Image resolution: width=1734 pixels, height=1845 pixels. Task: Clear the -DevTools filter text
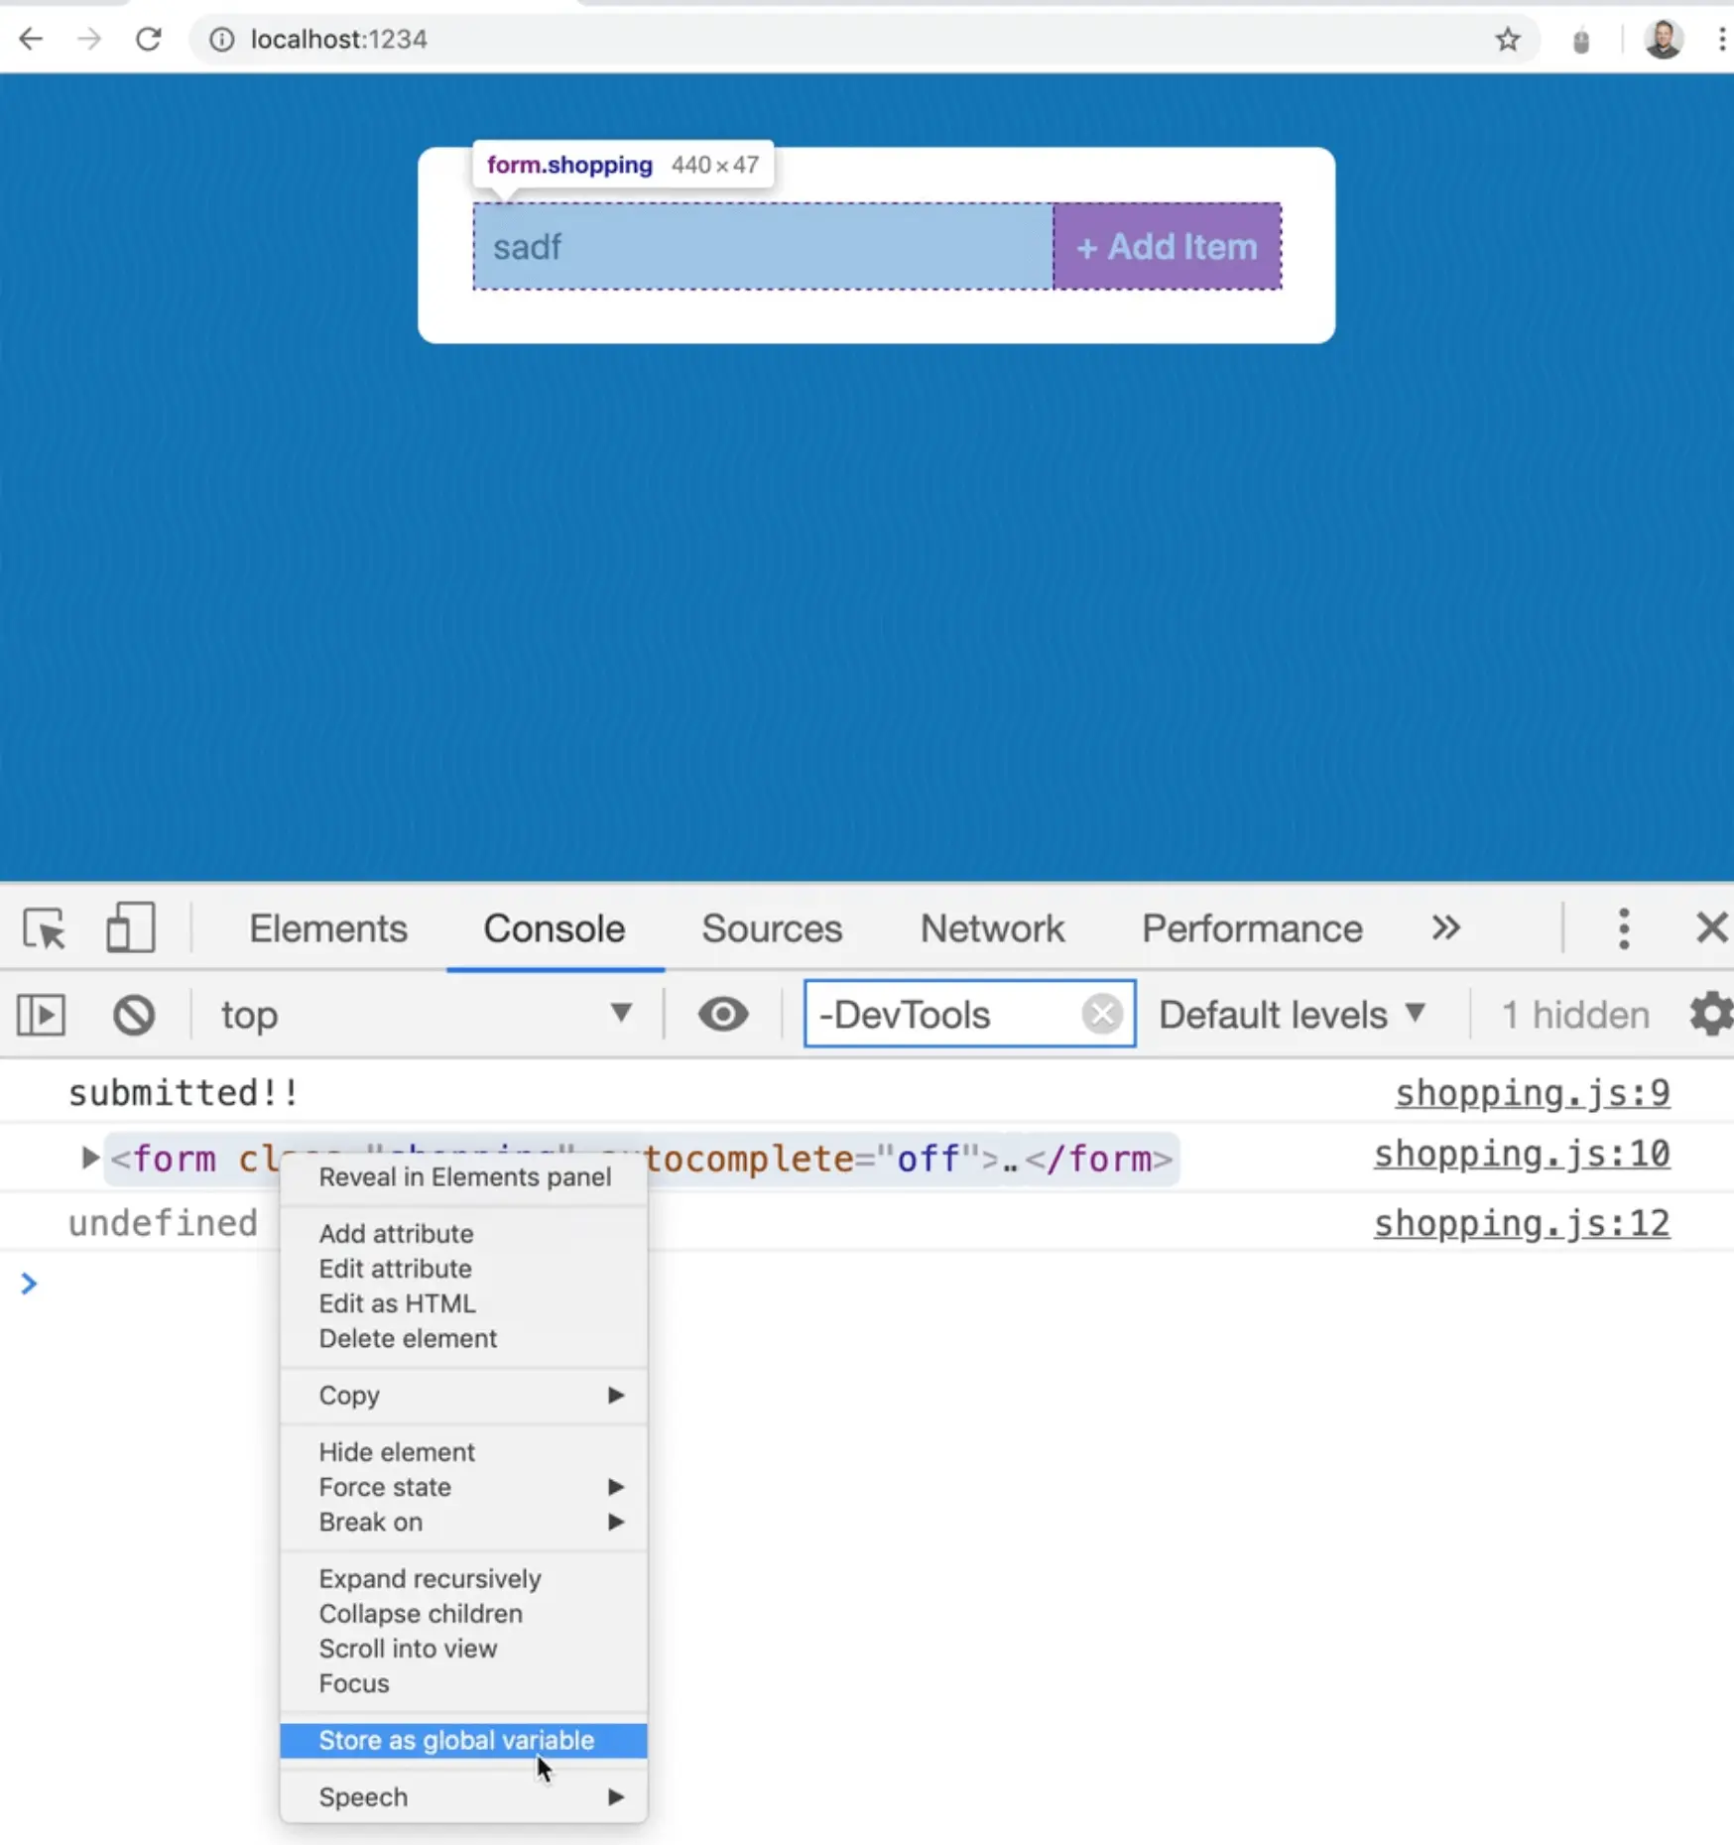pyautogui.click(x=1101, y=1015)
